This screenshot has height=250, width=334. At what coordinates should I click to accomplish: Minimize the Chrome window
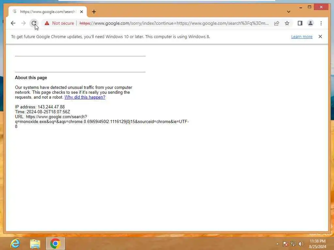click(300, 7)
